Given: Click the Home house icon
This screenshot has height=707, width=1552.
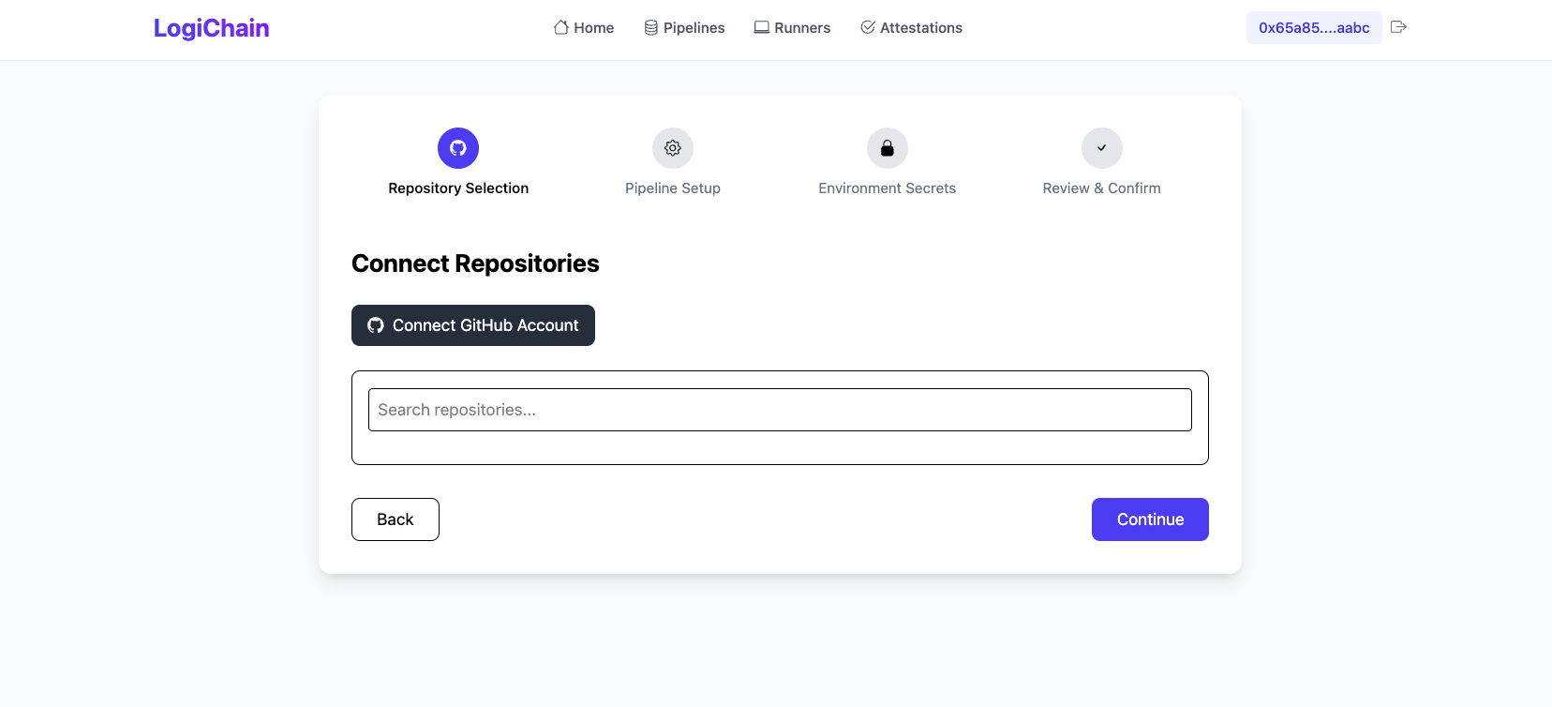Looking at the screenshot, I should tap(560, 28).
